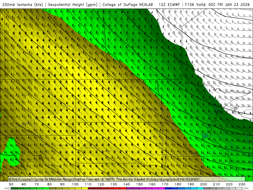Click the magenta segment of the color bar
This screenshot has width=253, height=190.
click(x=146, y=188)
